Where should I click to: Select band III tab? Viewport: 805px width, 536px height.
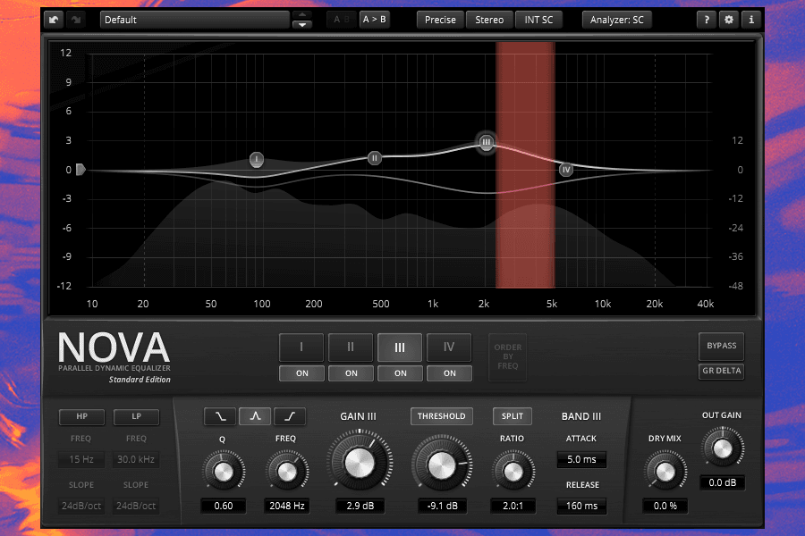point(400,348)
